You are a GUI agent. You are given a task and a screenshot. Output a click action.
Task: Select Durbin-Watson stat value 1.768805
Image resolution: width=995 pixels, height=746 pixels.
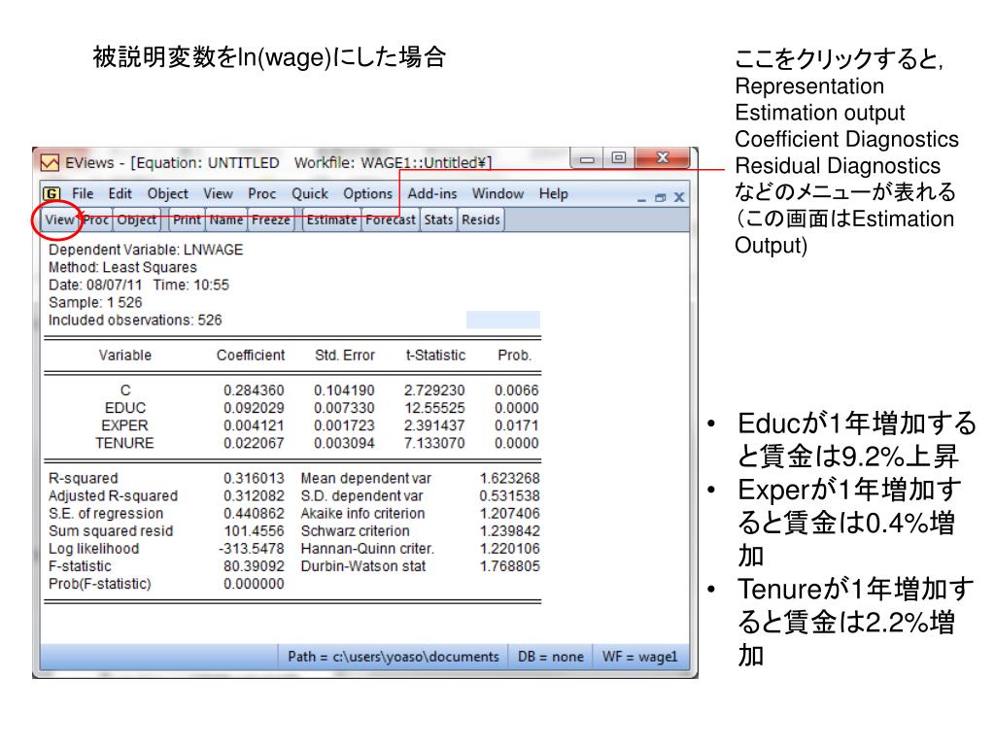point(509,566)
